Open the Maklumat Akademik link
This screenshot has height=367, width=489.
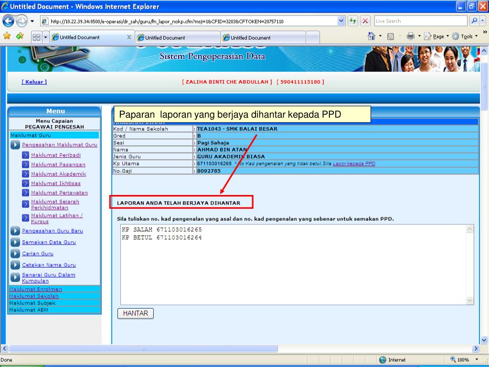(x=58, y=174)
